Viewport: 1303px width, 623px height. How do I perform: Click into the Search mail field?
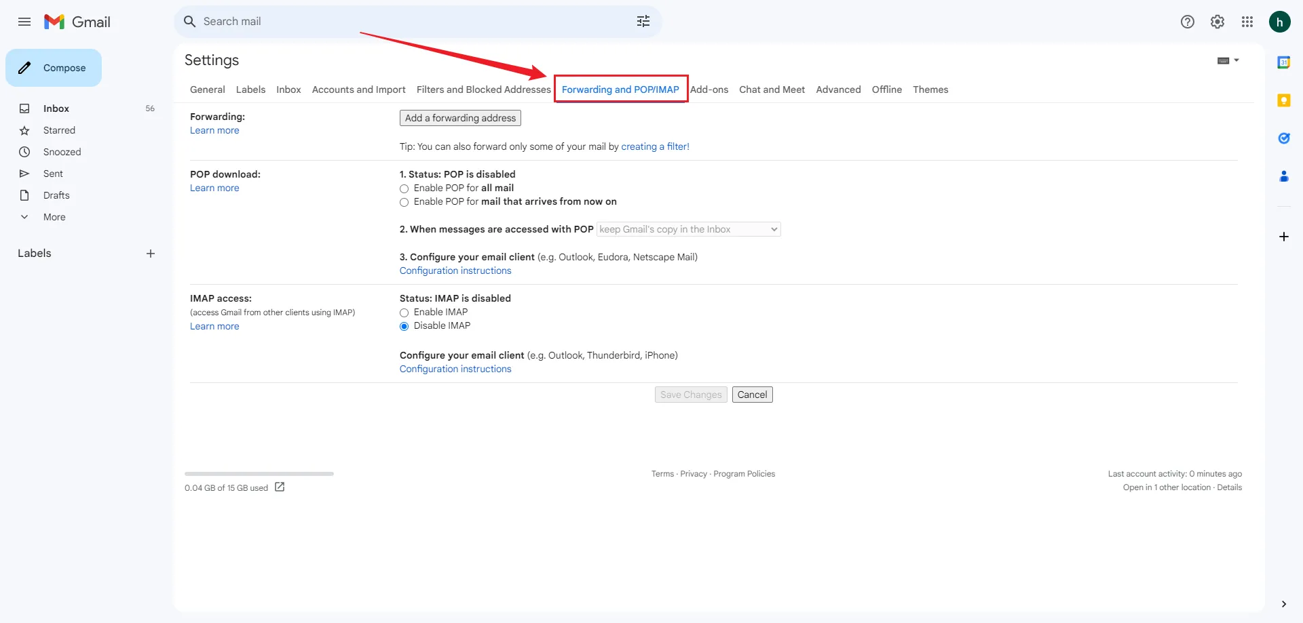407,22
